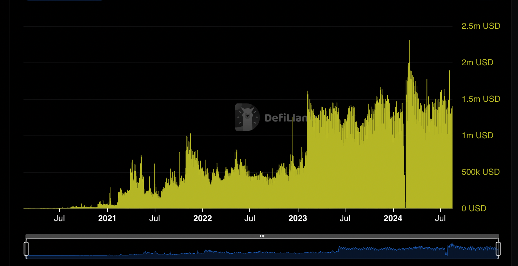Click the 2m USD axis label
The image size is (518, 266).
(477, 62)
